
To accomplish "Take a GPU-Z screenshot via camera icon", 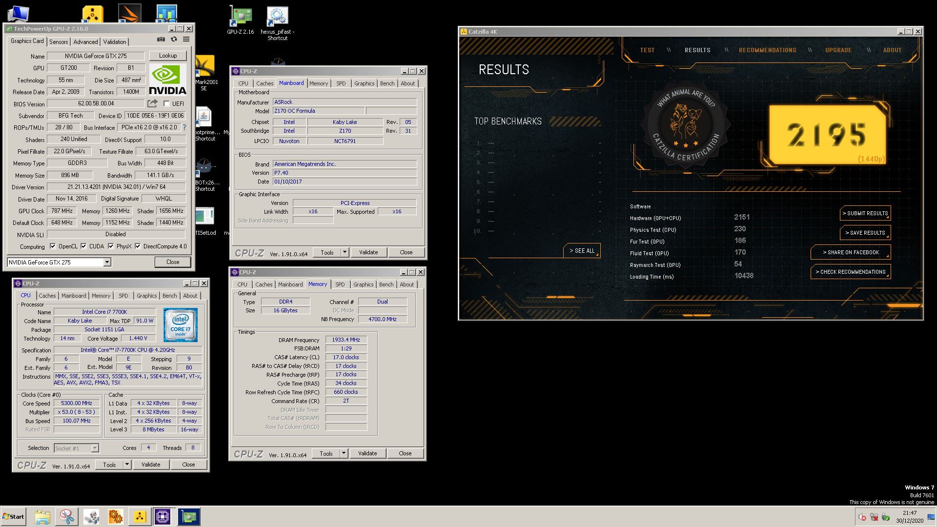I will click(x=161, y=40).
